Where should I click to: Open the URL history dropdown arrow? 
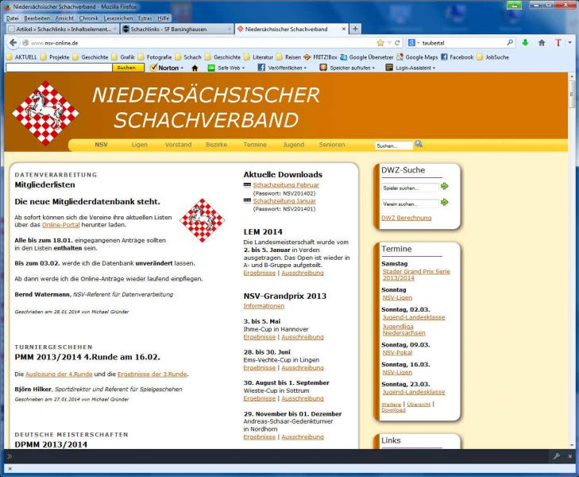(x=389, y=43)
